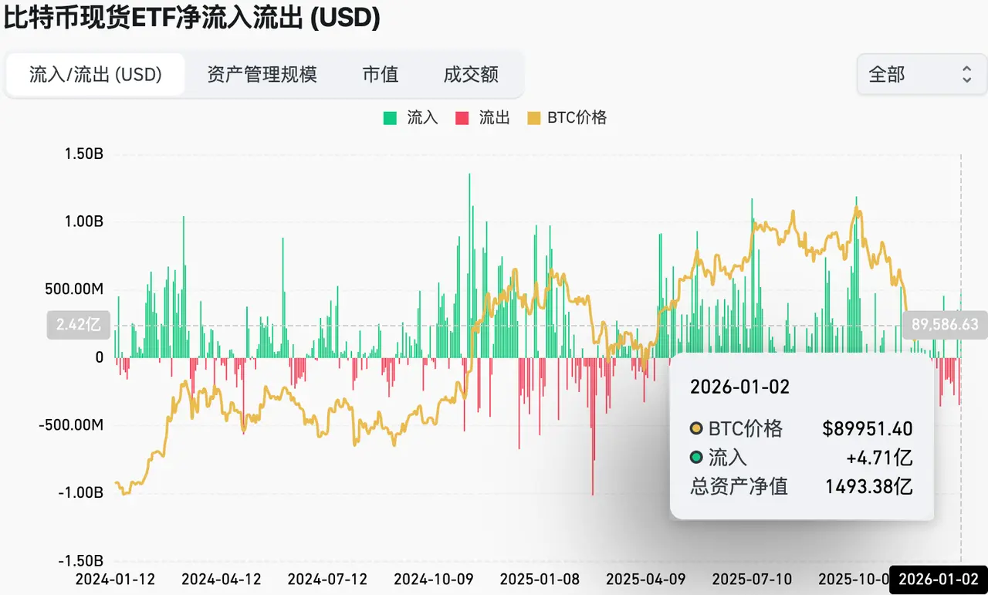Select the 流入/流出 (USD) tab
Image resolution: width=988 pixels, height=595 pixels.
pyautogui.click(x=96, y=75)
